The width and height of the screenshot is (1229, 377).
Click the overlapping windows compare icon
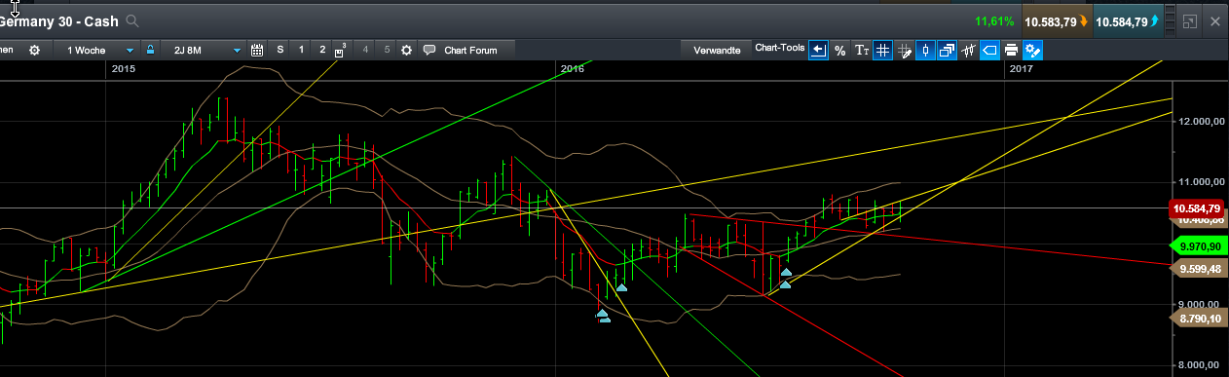pos(947,50)
